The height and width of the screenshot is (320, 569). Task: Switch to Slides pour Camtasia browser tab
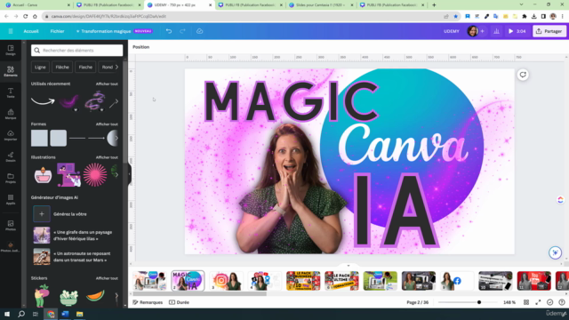(322, 5)
